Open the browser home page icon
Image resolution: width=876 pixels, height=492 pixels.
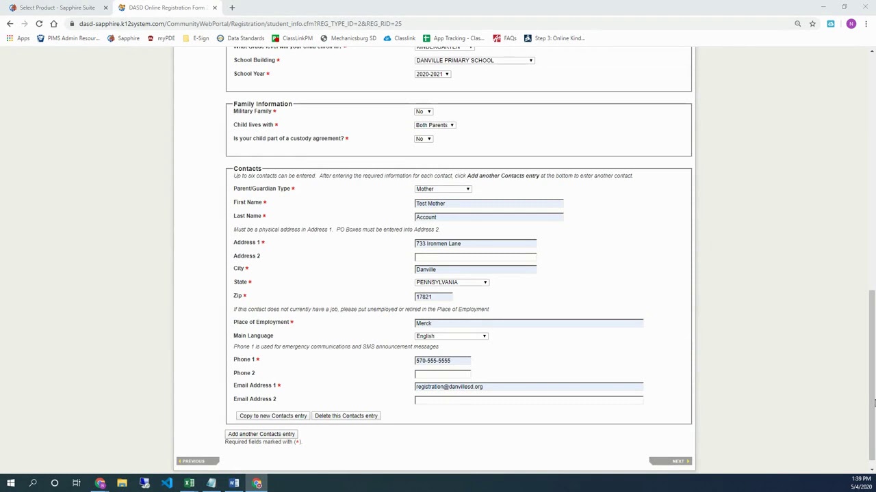pyautogui.click(x=53, y=24)
